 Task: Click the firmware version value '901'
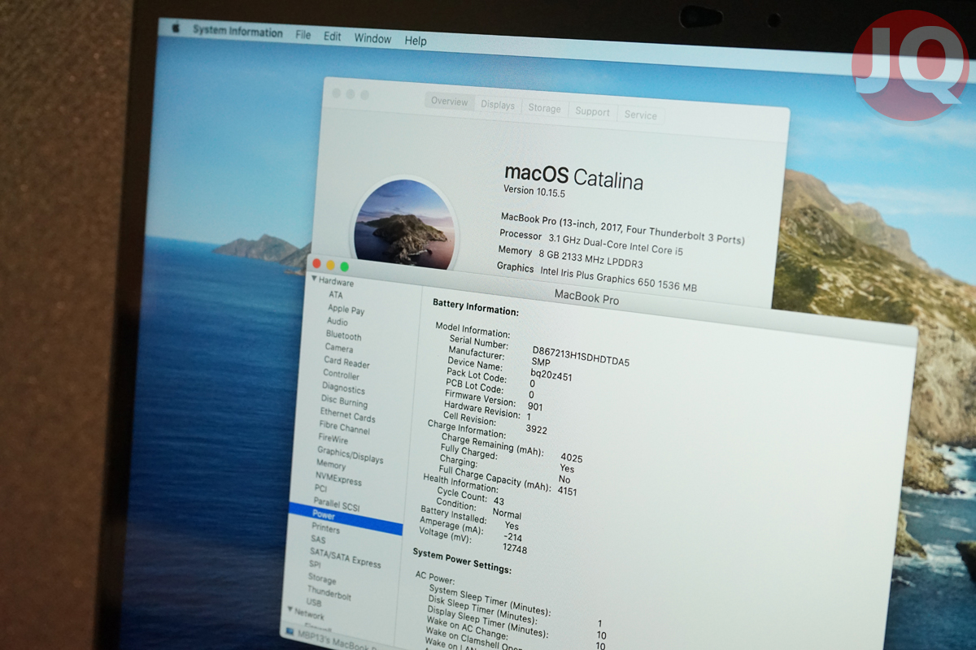(x=535, y=406)
